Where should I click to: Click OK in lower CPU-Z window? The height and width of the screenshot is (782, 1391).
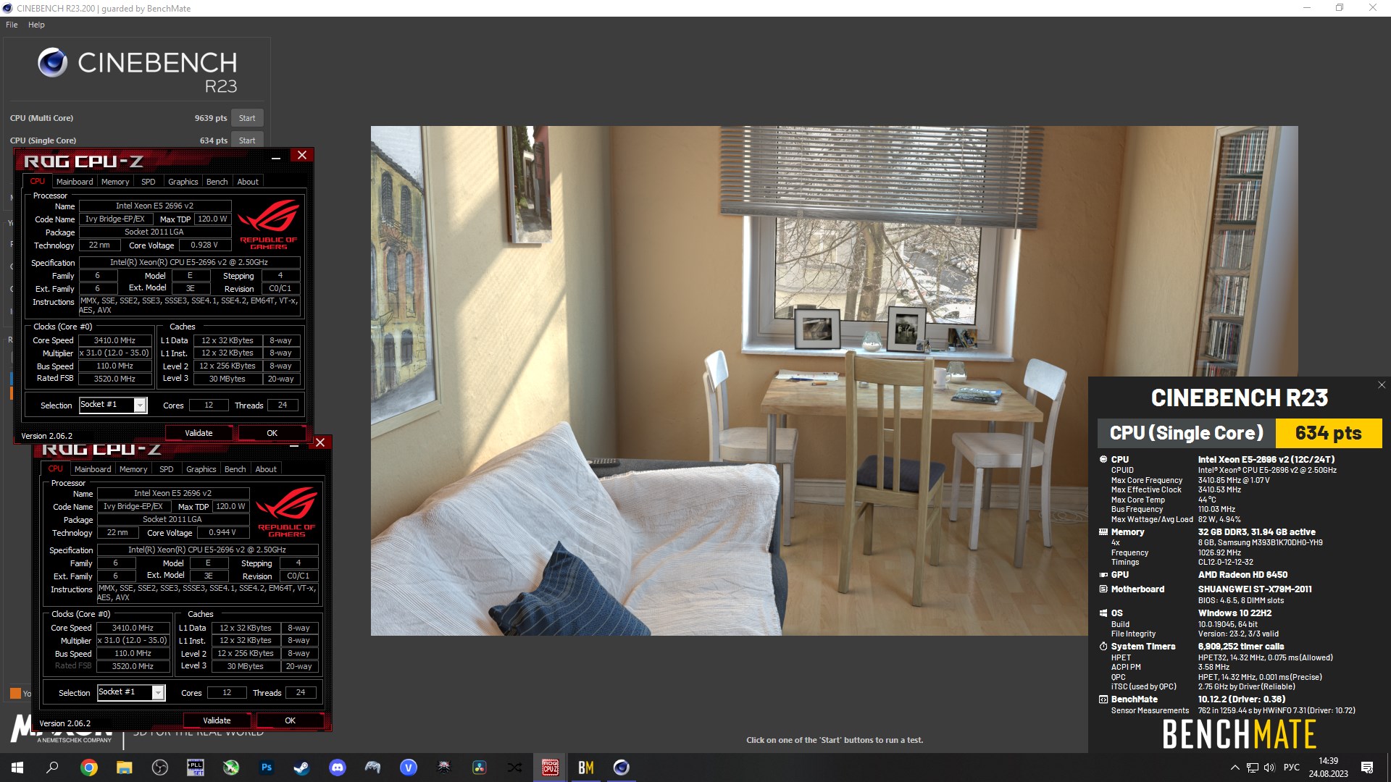[290, 720]
